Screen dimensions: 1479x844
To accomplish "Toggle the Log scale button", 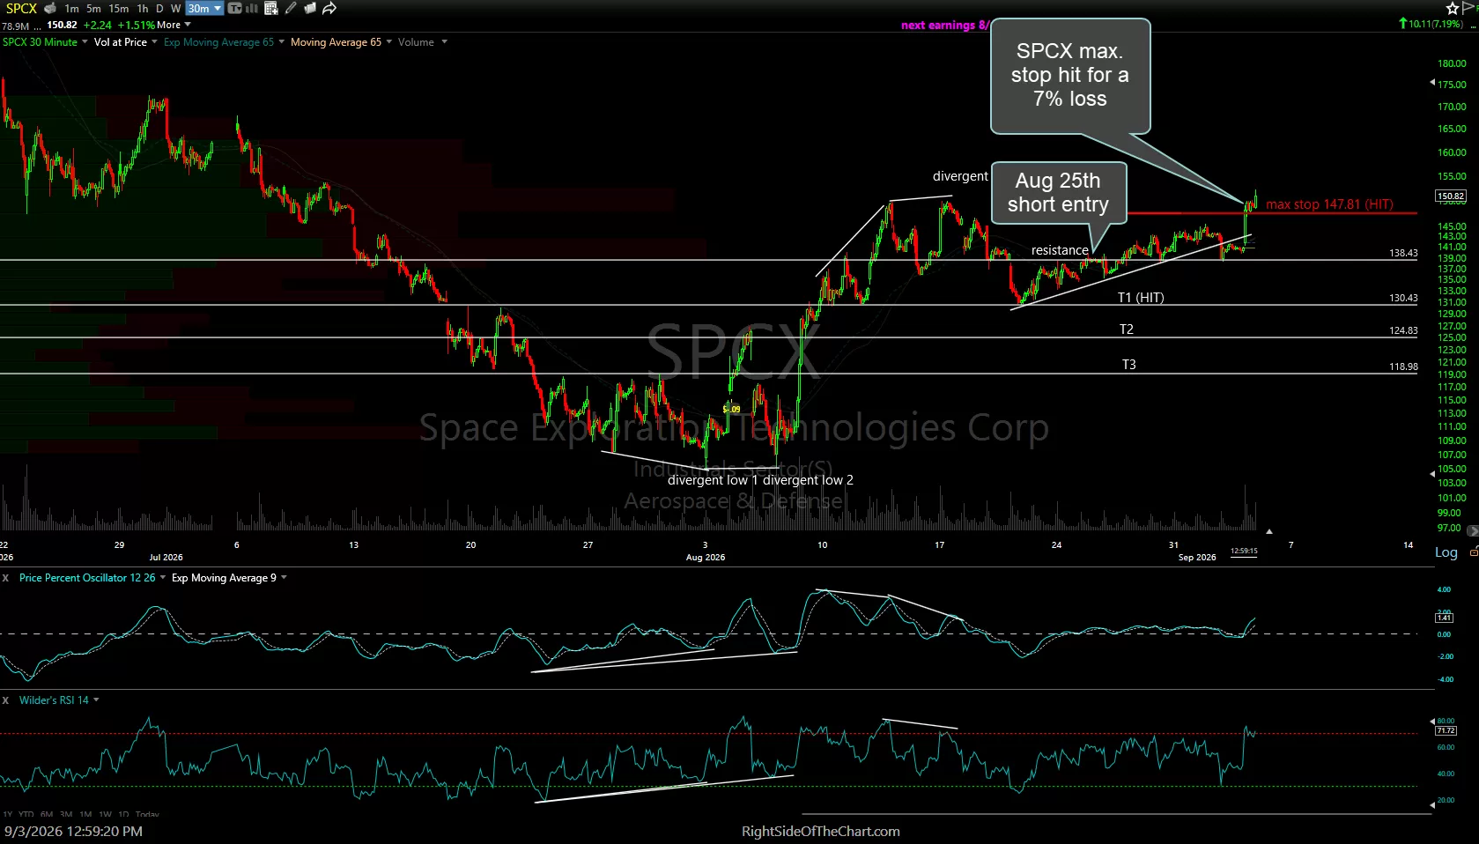I will 1446,552.
